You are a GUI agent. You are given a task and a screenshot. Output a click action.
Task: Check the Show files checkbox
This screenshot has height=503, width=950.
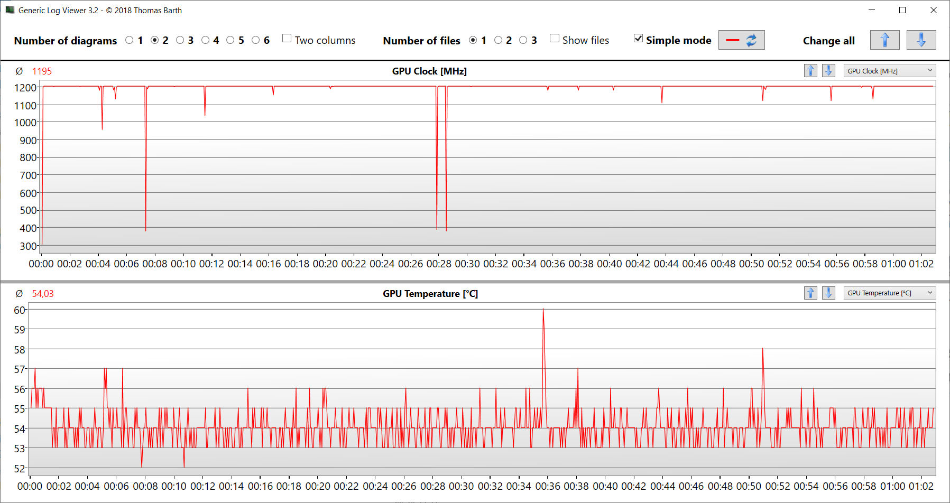tap(555, 39)
